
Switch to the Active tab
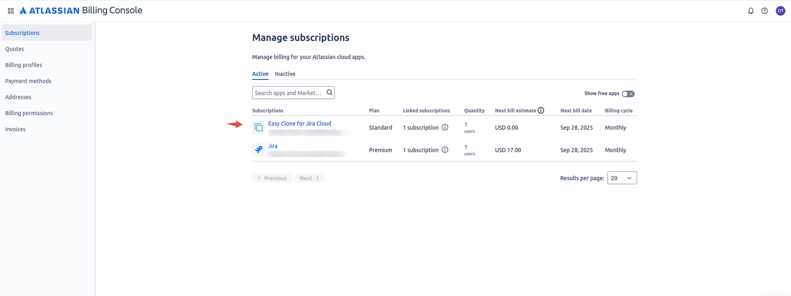pyautogui.click(x=260, y=74)
